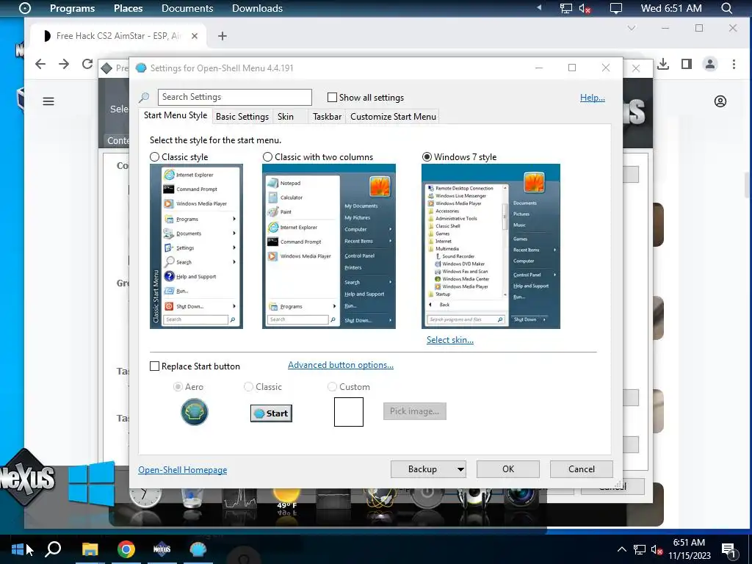
Task: Open the Taskbar tab
Action: [327, 117]
